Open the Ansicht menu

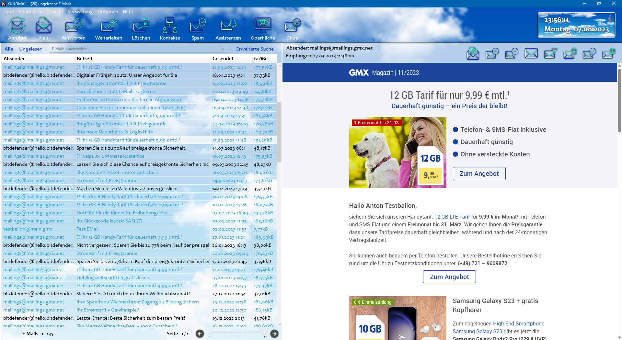55,12
